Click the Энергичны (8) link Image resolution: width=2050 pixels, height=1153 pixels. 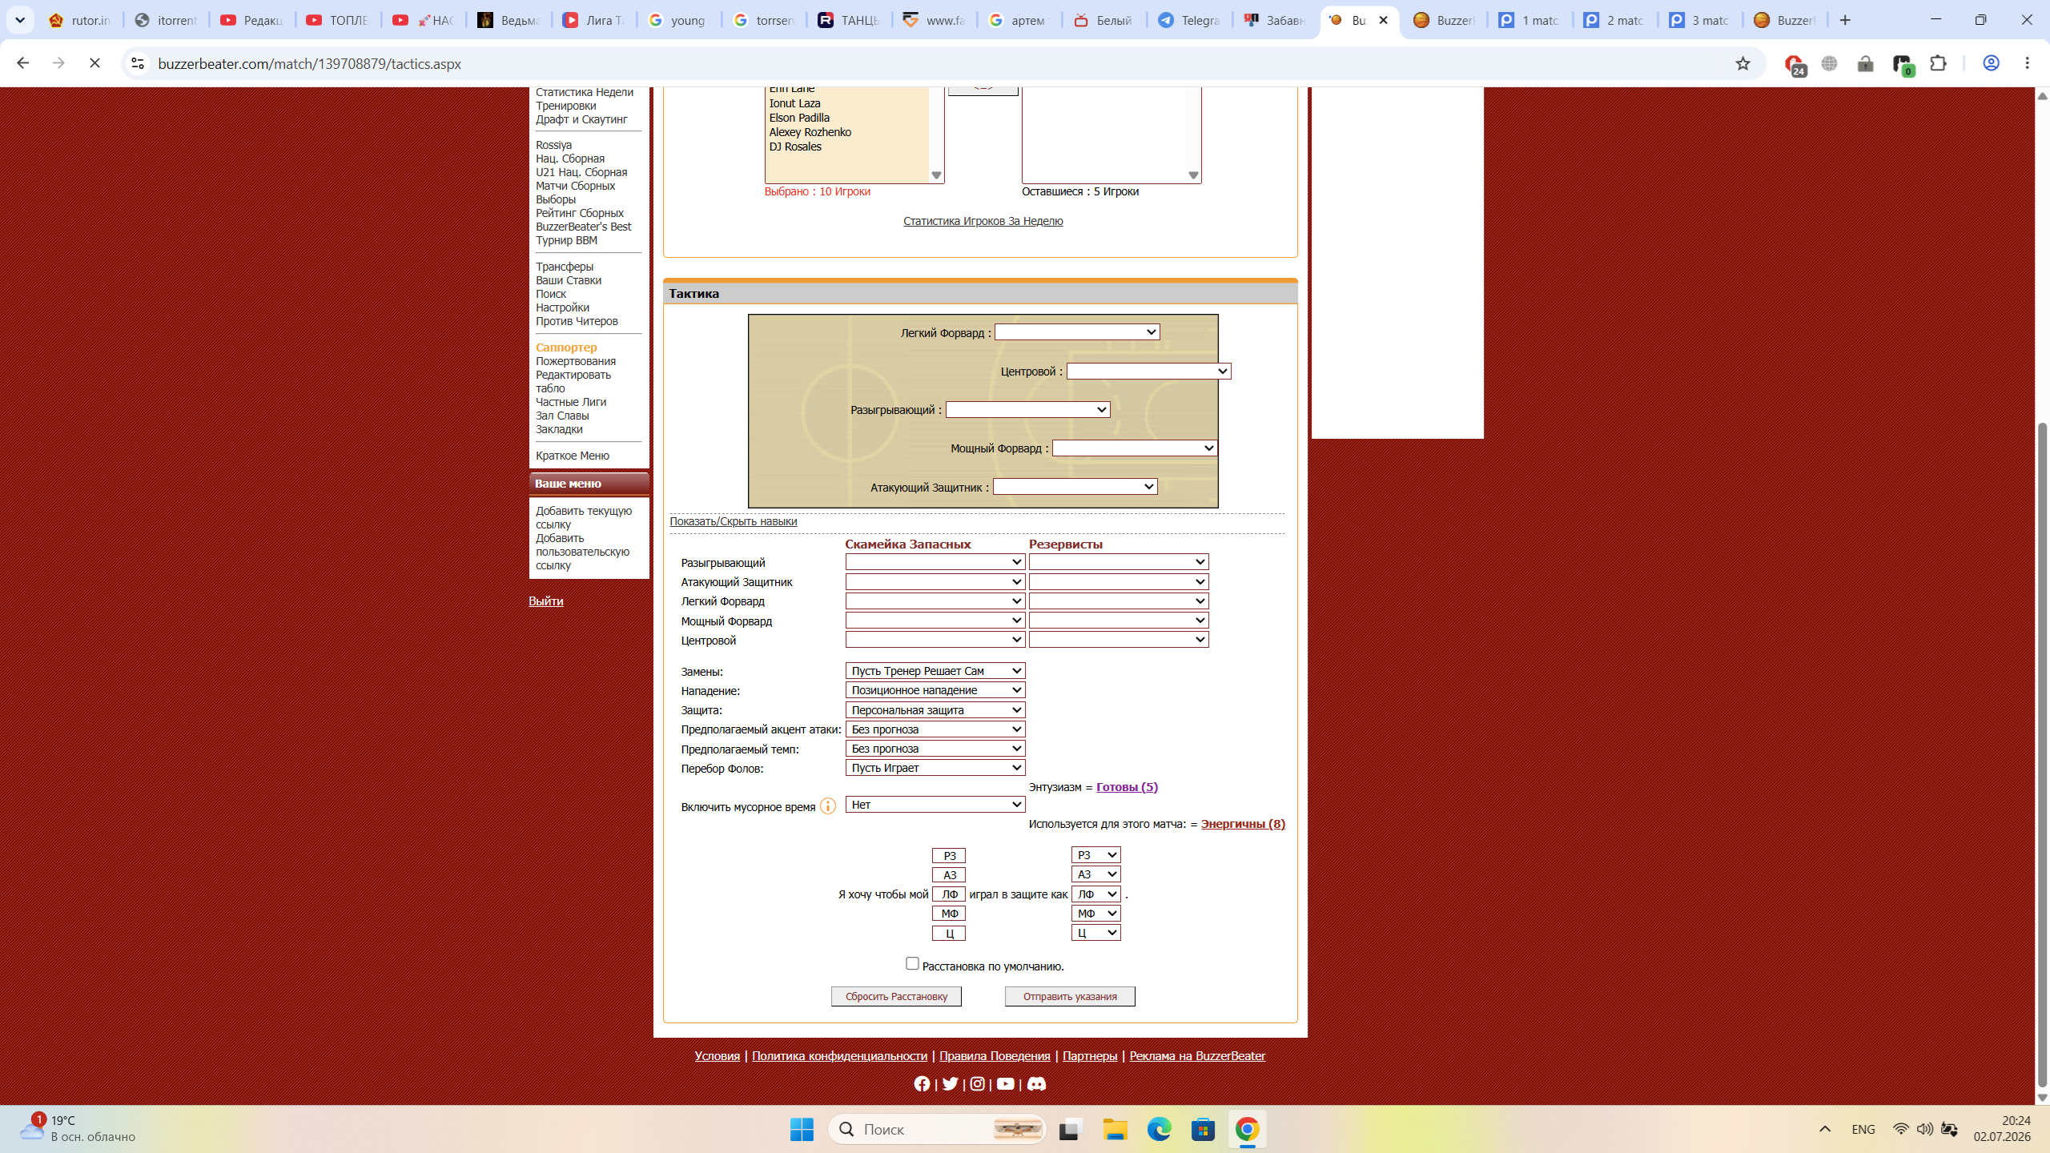tap(1243, 824)
